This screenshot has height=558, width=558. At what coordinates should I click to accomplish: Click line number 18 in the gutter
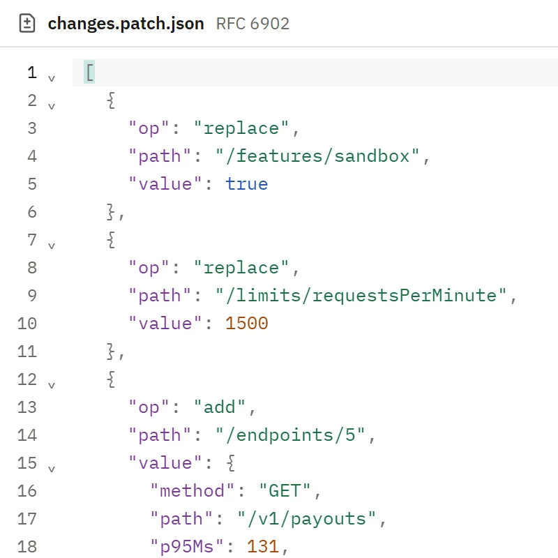point(27,547)
